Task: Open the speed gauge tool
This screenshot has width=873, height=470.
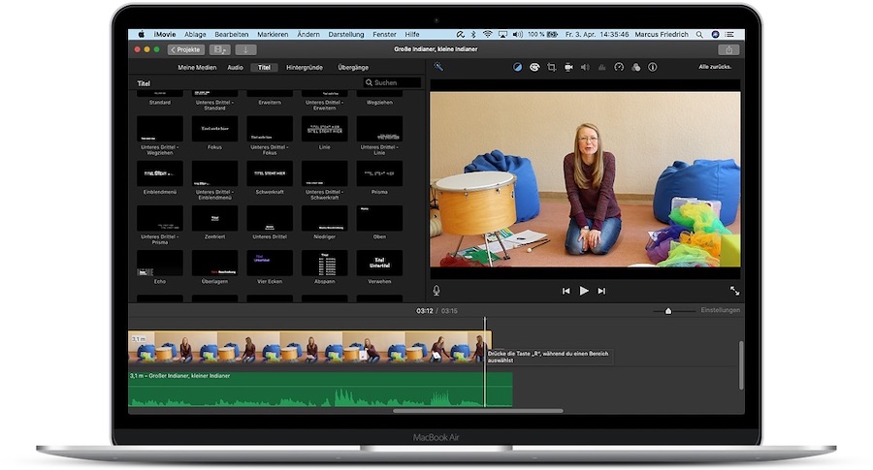Action: coord(619,67)
